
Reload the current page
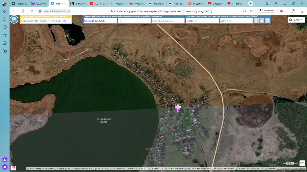(32, 11)
